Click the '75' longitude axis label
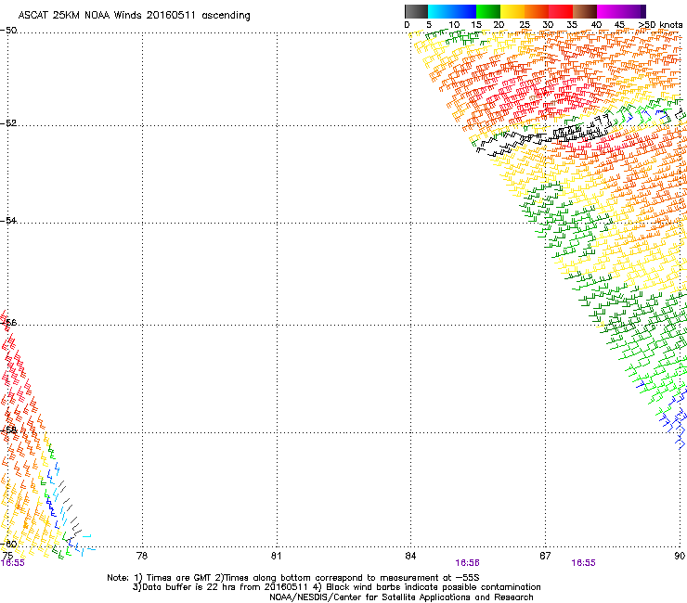This screenshot has height=603, width=687. (7, 556)
